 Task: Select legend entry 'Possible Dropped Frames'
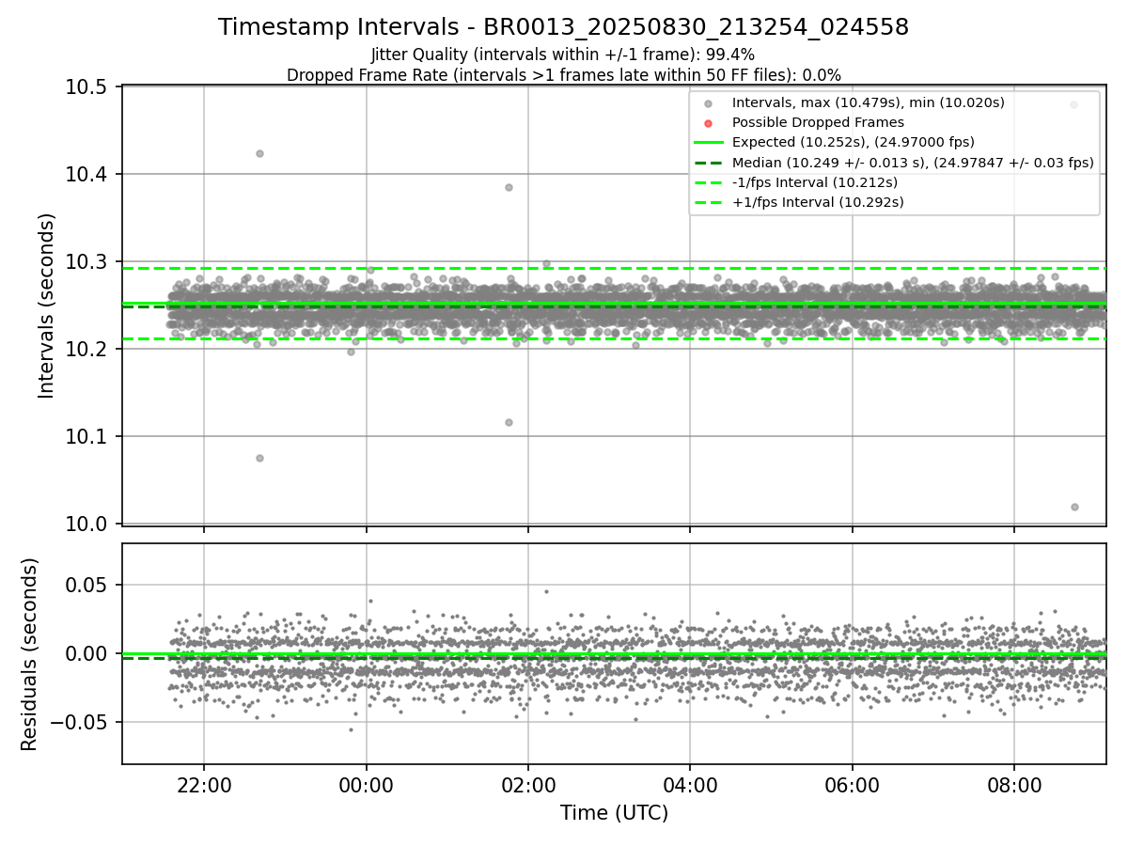818,122
